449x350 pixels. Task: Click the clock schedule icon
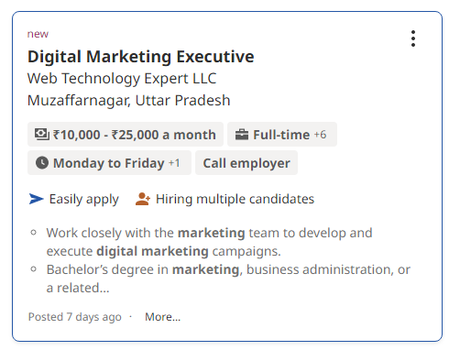coord(42,163)
